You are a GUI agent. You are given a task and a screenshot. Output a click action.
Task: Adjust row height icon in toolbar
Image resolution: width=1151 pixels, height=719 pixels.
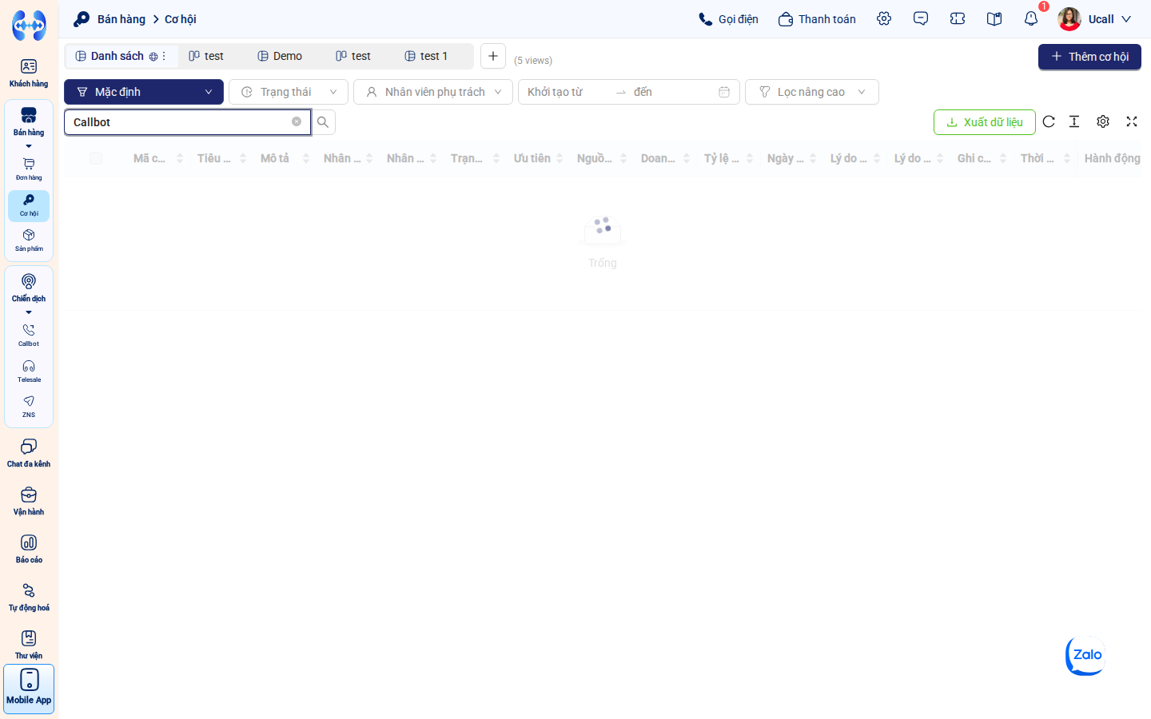[1074, 121]
